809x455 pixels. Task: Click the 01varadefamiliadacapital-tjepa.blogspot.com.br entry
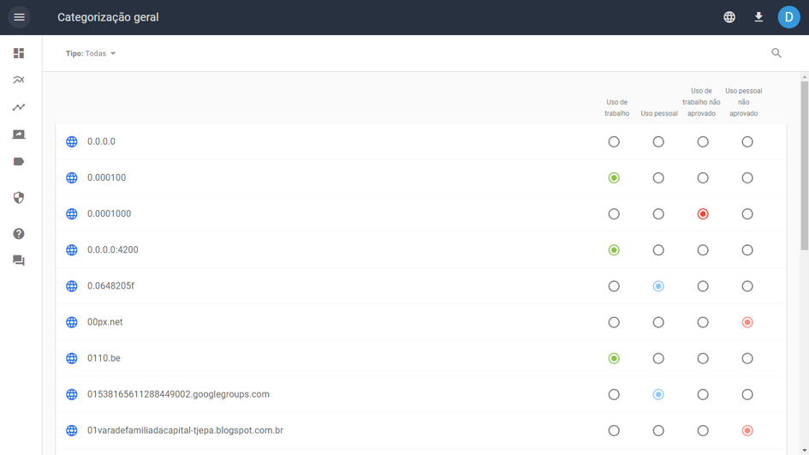point(185,431)
